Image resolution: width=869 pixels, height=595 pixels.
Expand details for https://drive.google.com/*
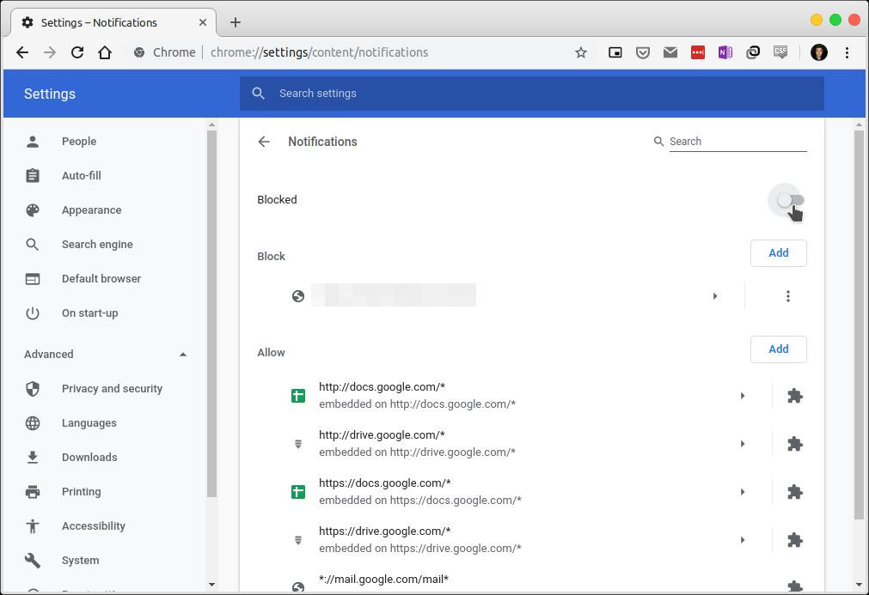tap(743, 539)
